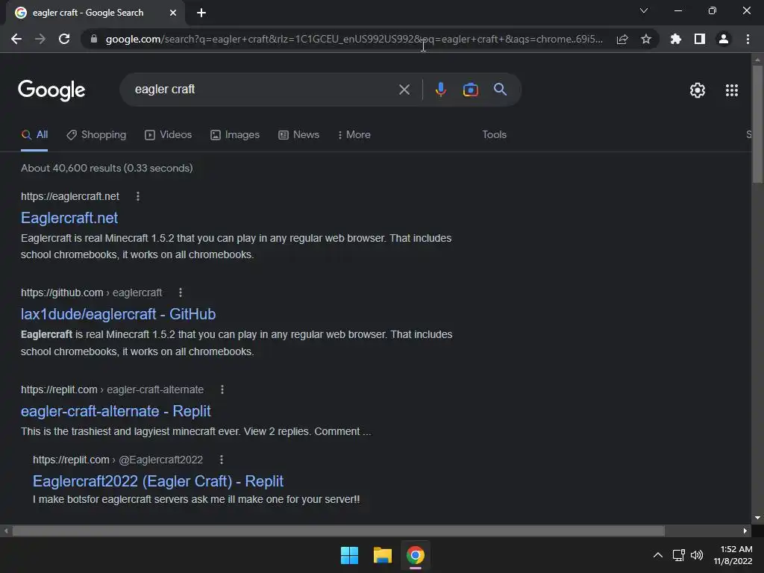View site information via the lock icon
The width and height of the screenshot is (764, 573).
pyautogui.click(x=94, y=39)
